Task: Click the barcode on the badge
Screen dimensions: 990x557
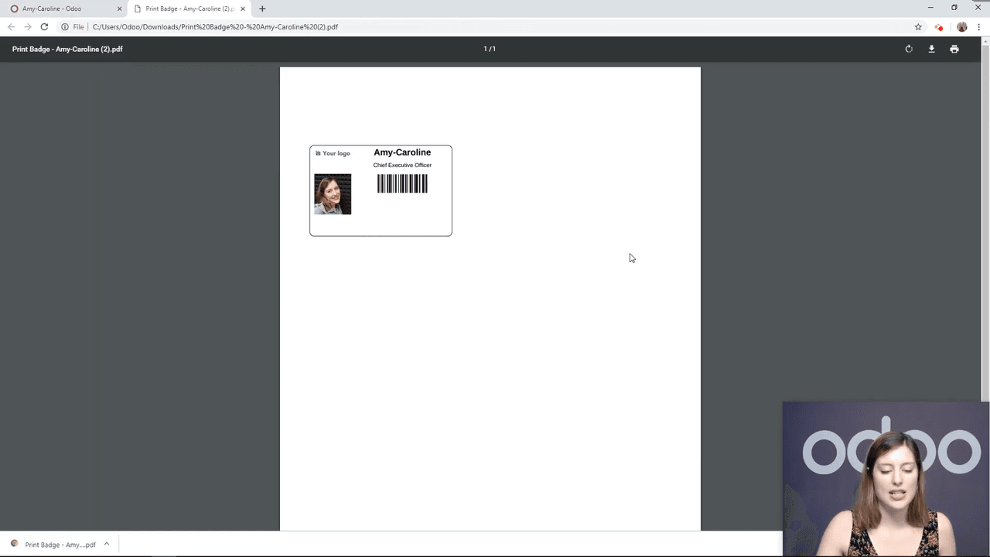Action: 402,183
